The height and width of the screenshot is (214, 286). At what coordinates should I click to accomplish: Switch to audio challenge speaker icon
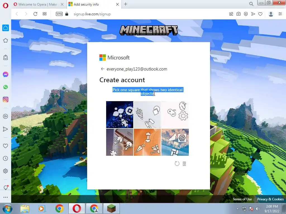184,164
